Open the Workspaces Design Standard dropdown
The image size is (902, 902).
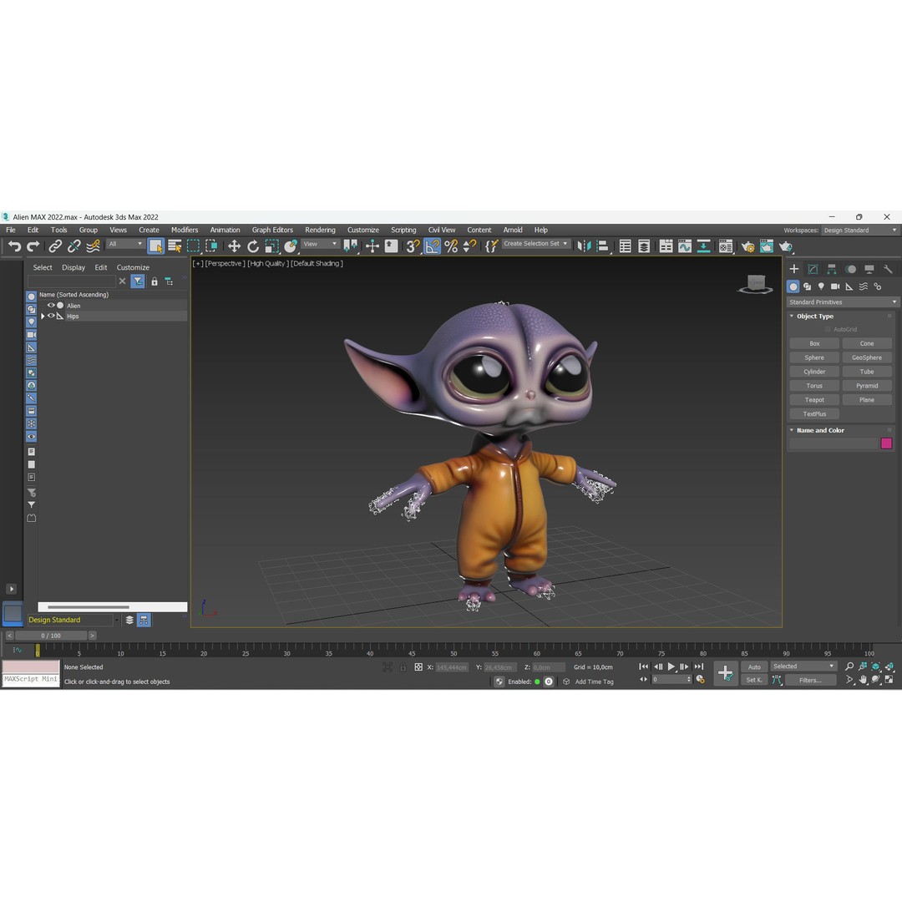pos(860,231)
